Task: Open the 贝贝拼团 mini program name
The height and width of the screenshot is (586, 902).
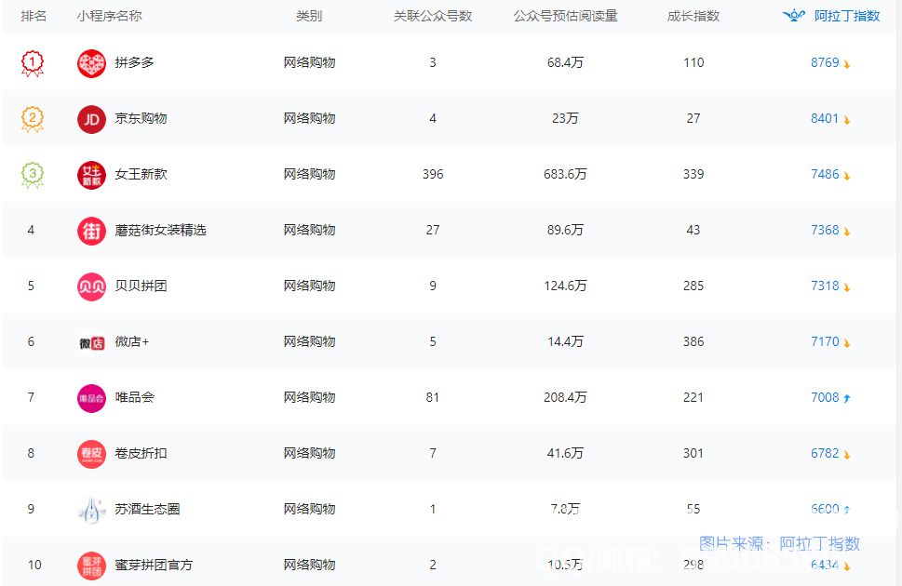Action: point(141,286)
